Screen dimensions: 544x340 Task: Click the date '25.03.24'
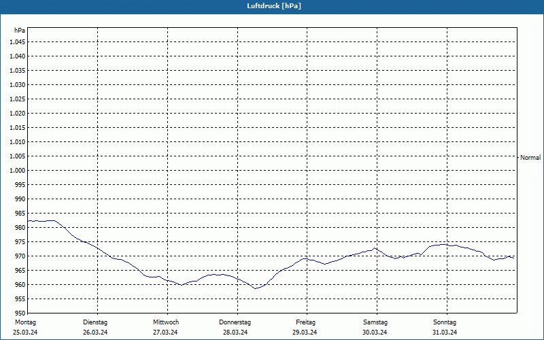25,333
